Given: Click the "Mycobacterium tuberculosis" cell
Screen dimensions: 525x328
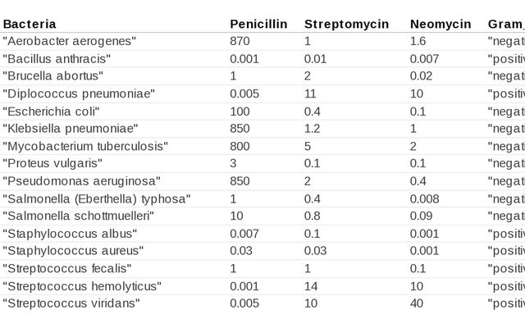Looking at the screenshot, I should click(85, 146).
